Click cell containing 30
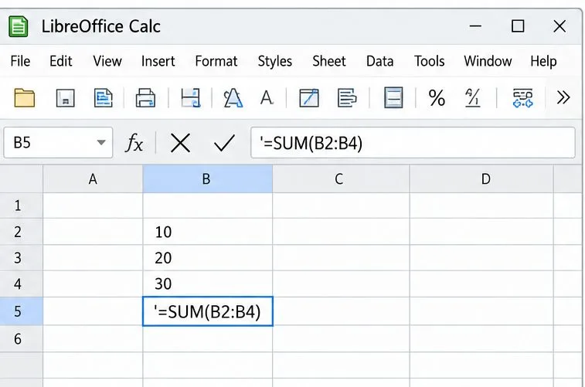This screenshot has width=585, height=387. tap(207, 283)
